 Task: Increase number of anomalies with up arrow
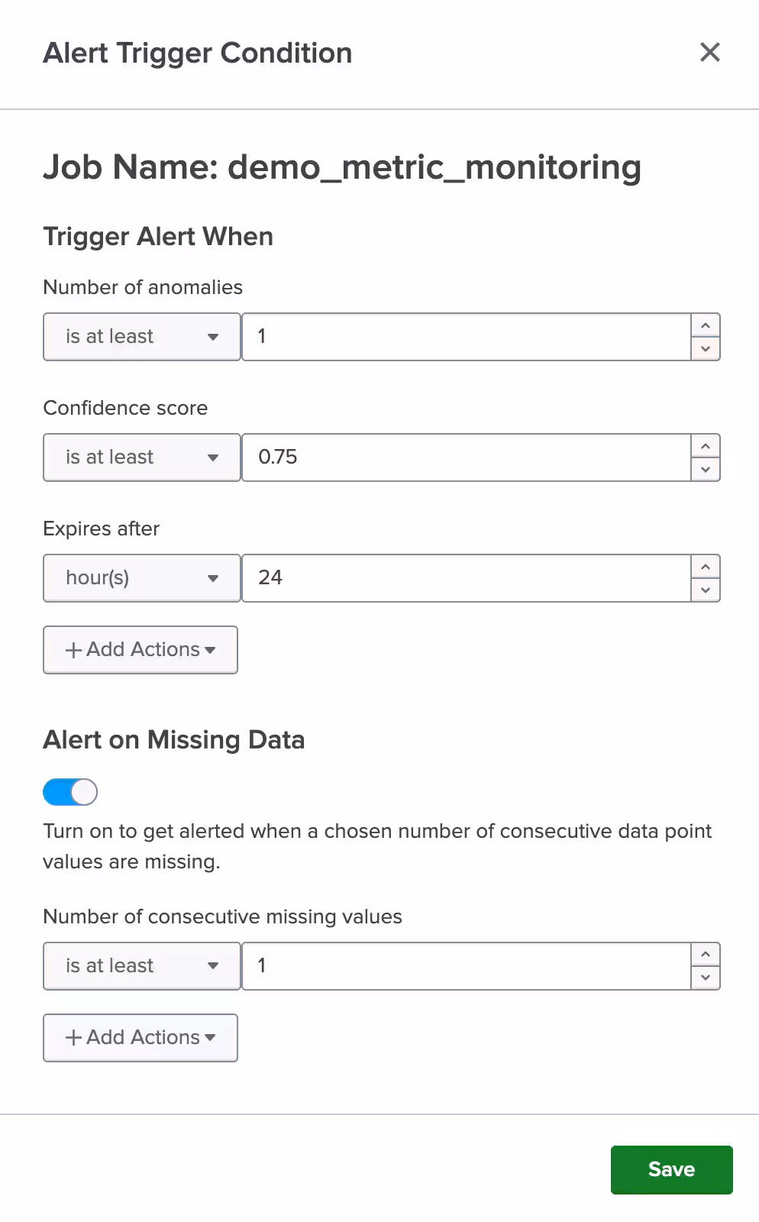click(706, 326)
